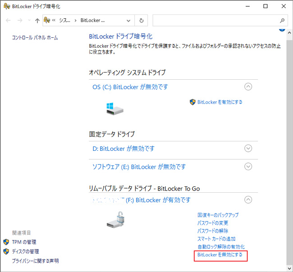The width and height of the screenshot is (293, 272).
Task: Click スマート カードの追加 link
Action: coord(216,239)
